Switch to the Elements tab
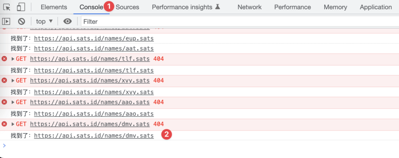This screenshot has height=158, width=399. pyautogui.click(x=54, y=7)
